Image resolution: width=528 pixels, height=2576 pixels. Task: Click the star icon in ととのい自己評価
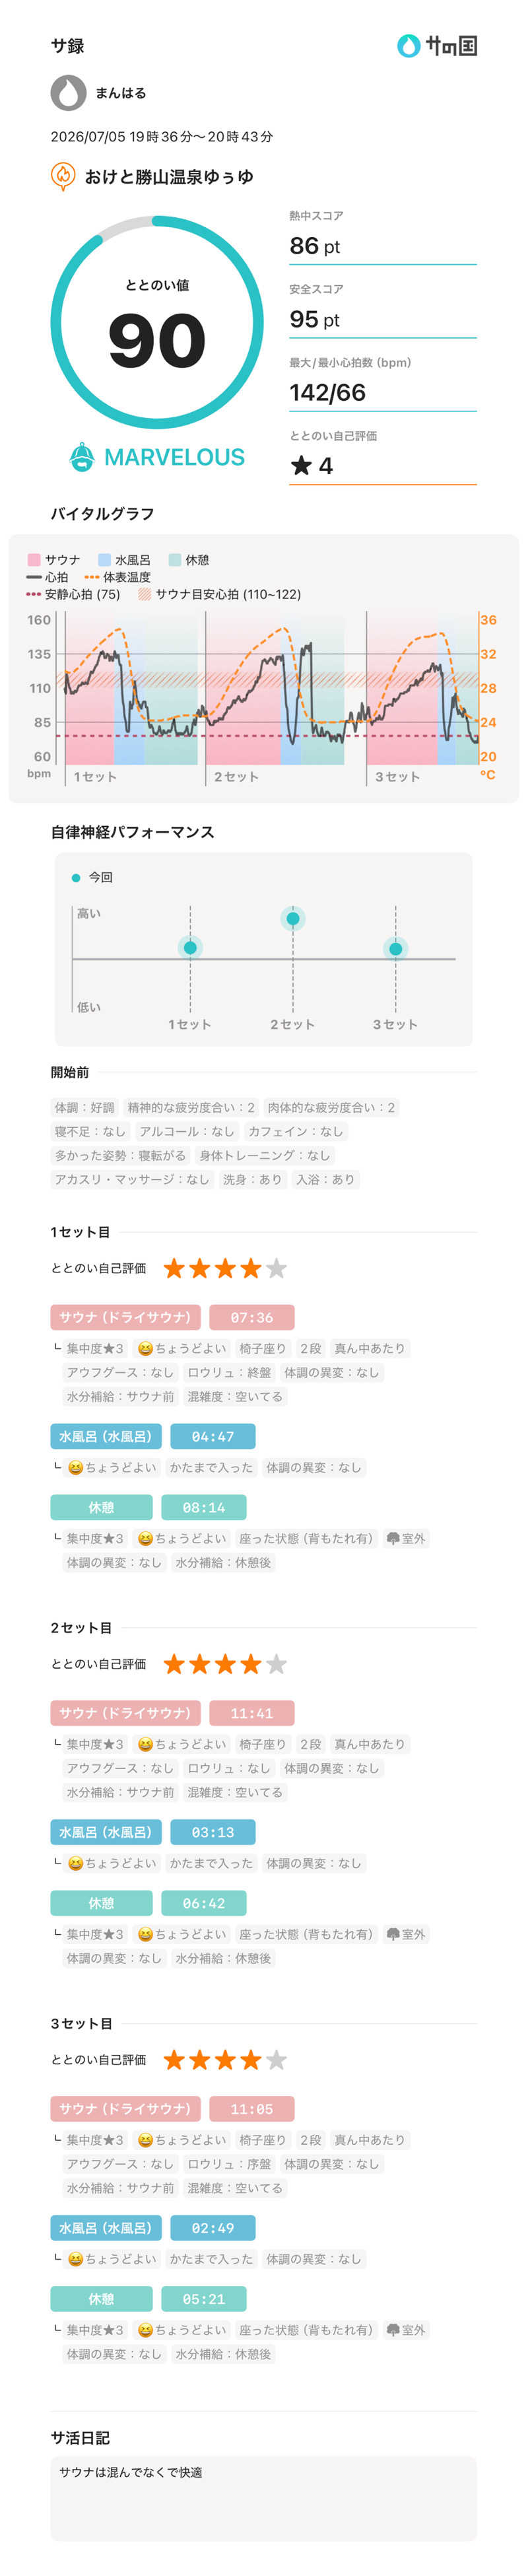pos(301,466)
